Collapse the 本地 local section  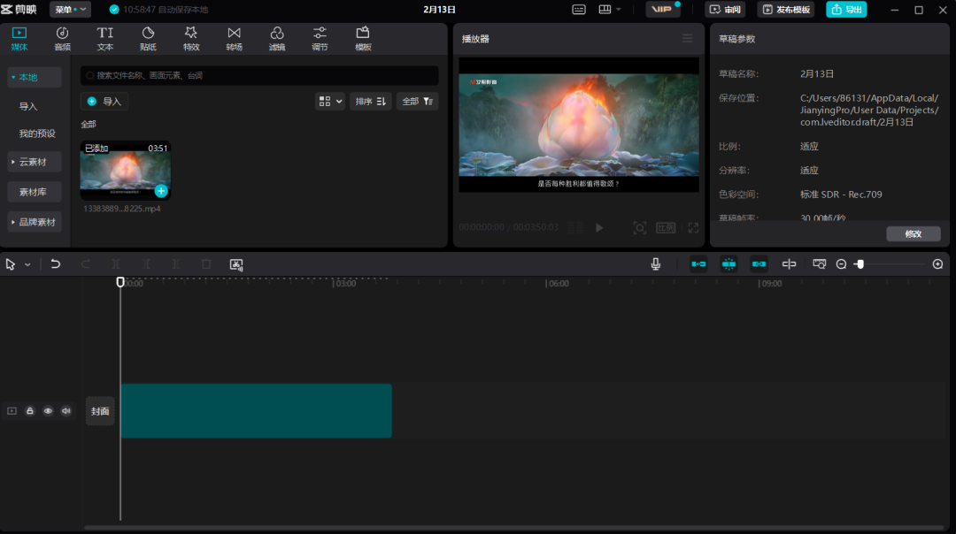[x=35, y=77]
